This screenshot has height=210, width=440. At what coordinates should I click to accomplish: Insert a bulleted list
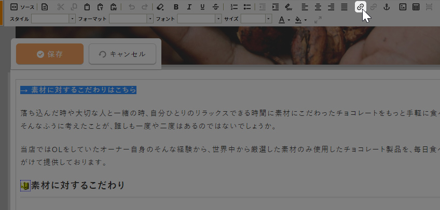(x=247, y=7)
